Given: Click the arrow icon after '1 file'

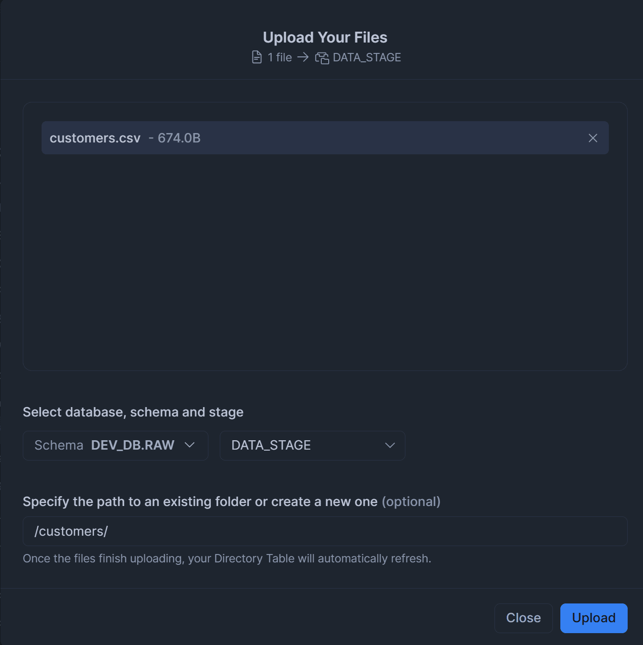Looking at the screenshot, I should [303, 57].
